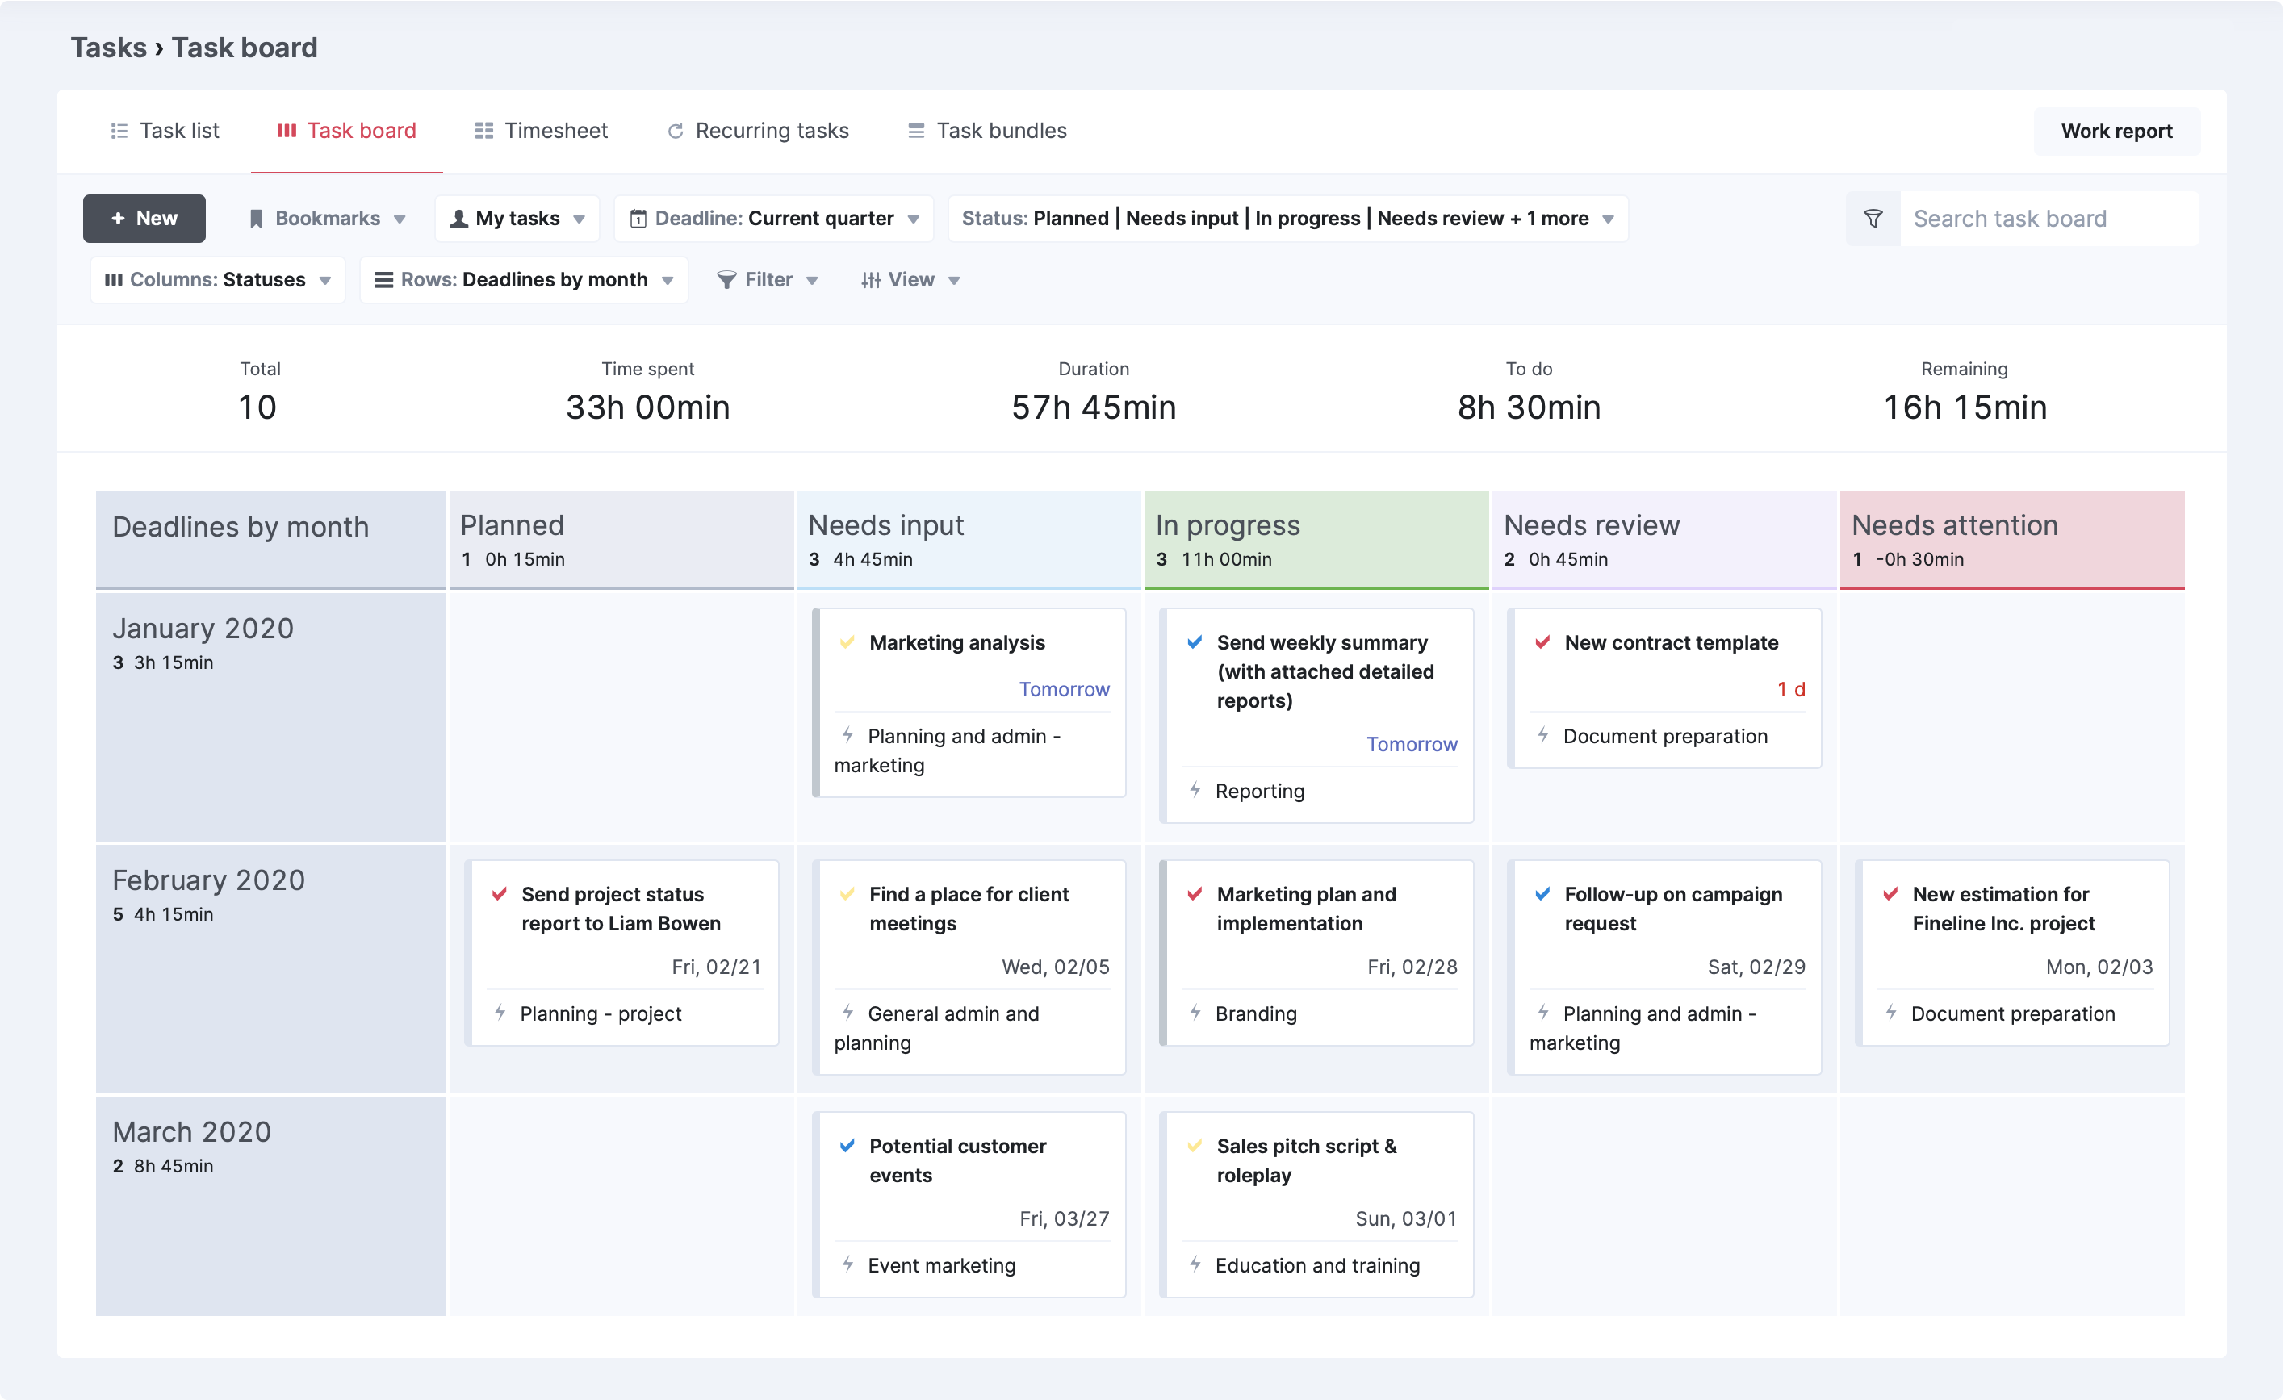
Task: Open the Deadline: Current quarter dropdown
Action: coord(773,219)
